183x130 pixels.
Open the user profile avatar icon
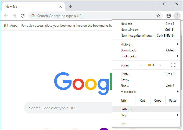pos(169,16)
